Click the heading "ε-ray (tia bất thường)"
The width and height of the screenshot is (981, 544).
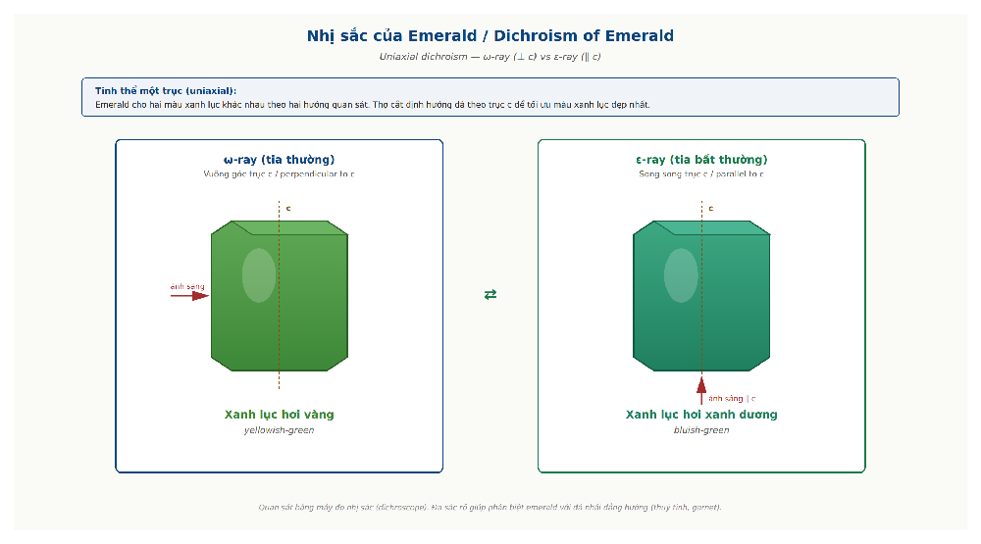[701, 160]
